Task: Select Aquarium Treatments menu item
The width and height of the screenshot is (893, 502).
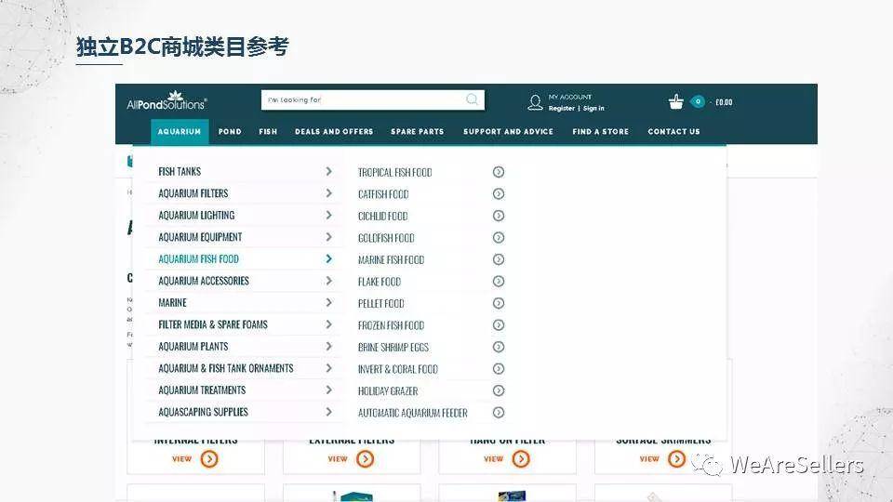Action: (202, 390)
